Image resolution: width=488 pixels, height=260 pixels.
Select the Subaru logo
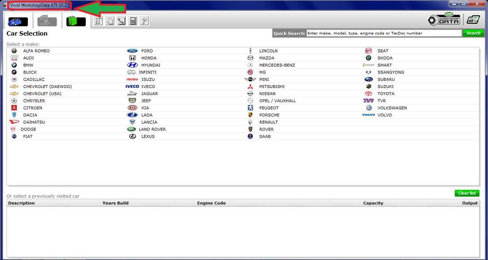click(368, 79)
